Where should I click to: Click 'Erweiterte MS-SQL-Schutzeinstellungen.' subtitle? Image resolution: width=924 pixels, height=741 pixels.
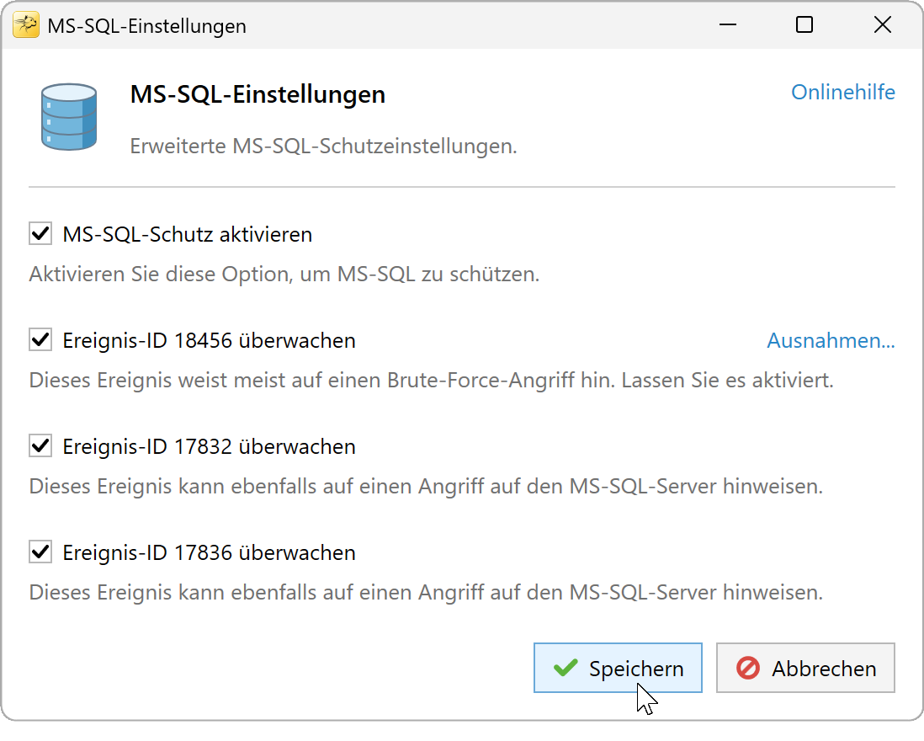click(x=323, y=147)
